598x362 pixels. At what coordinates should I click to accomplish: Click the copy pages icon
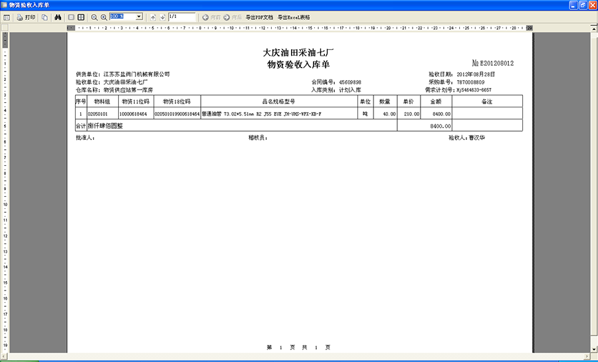pyautogui.click(x=45, y=17)
